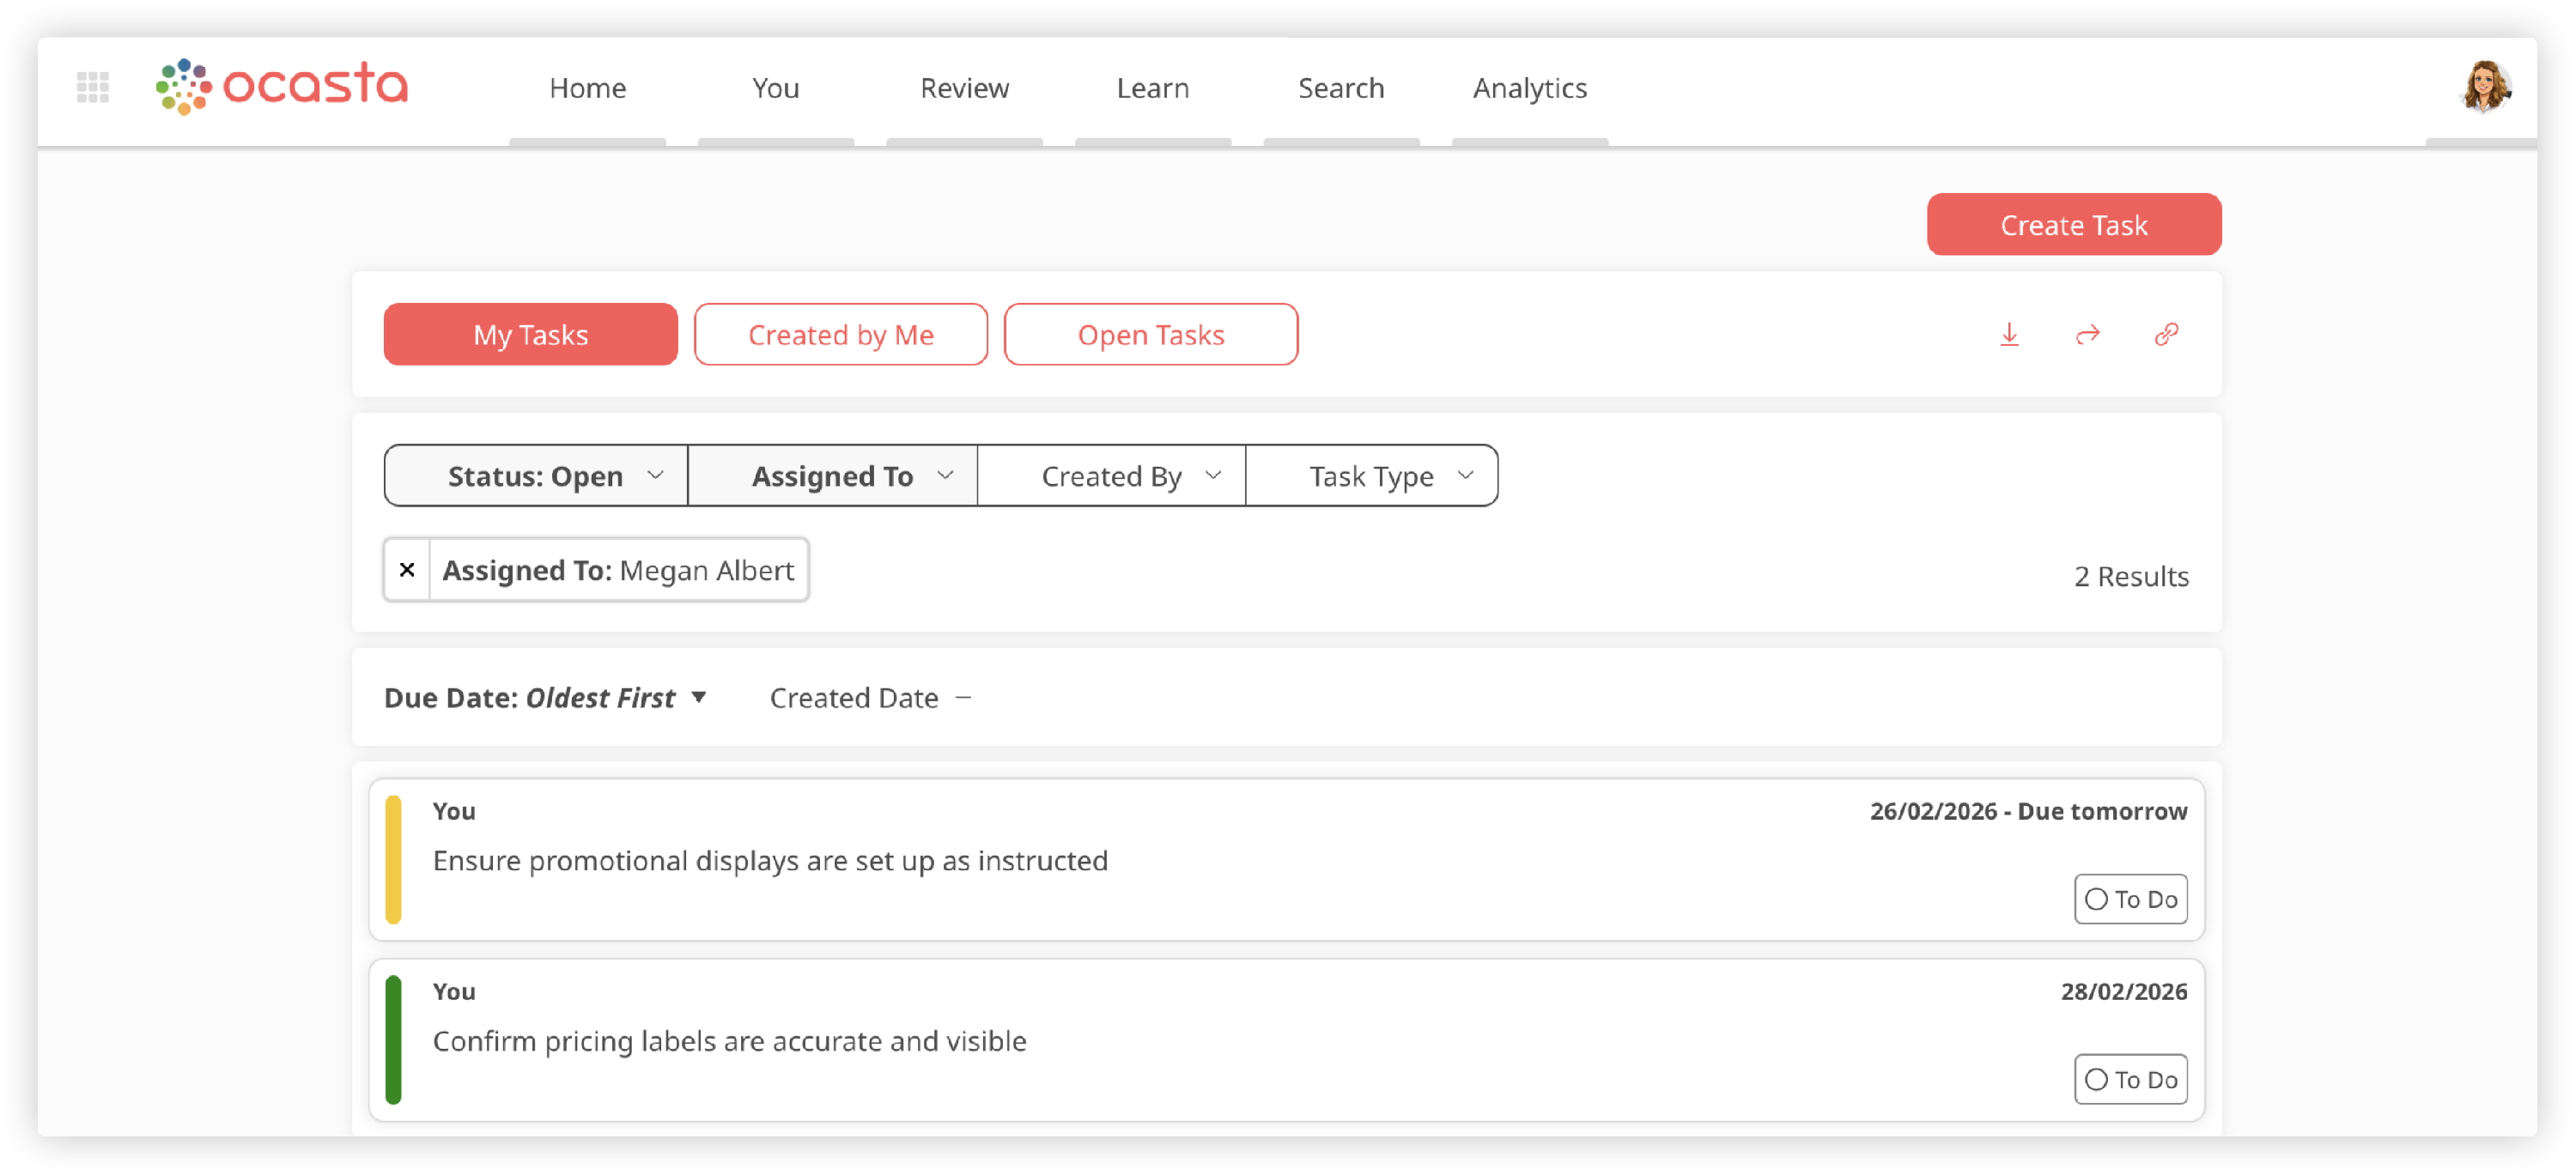2576x1175 pixels.
Task: Mark promotional displays task as To Do
Action: tap(2130, 899)
